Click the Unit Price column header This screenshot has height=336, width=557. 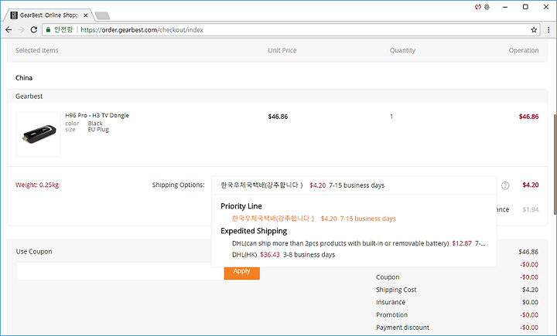tap(282, 50)
